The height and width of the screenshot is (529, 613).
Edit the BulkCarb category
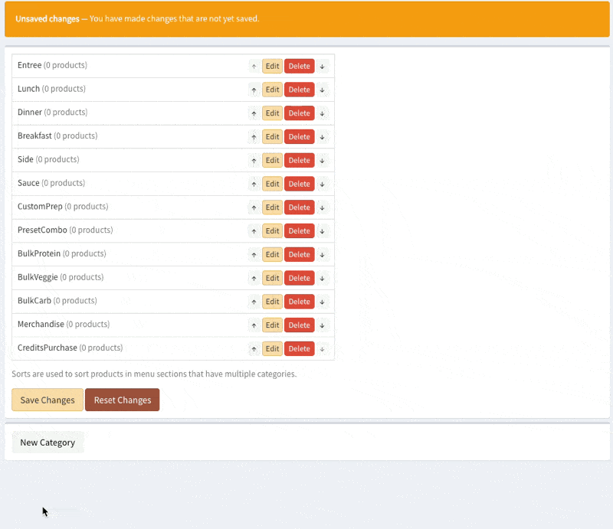click(273, 302)
